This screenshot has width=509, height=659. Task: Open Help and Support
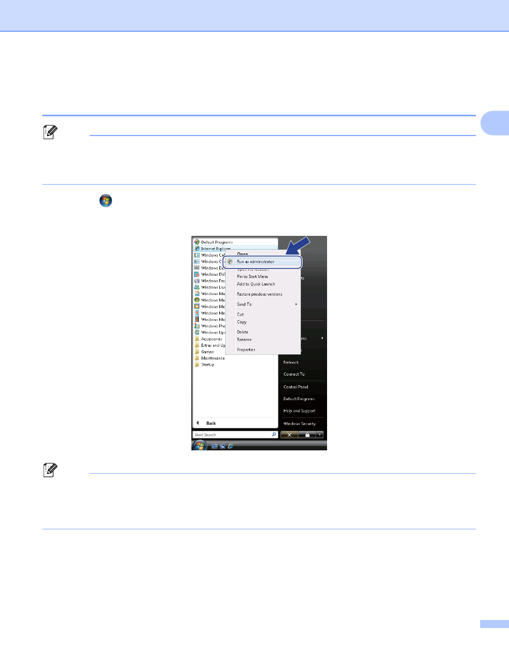pyautogui.click(x=299, y=411)
